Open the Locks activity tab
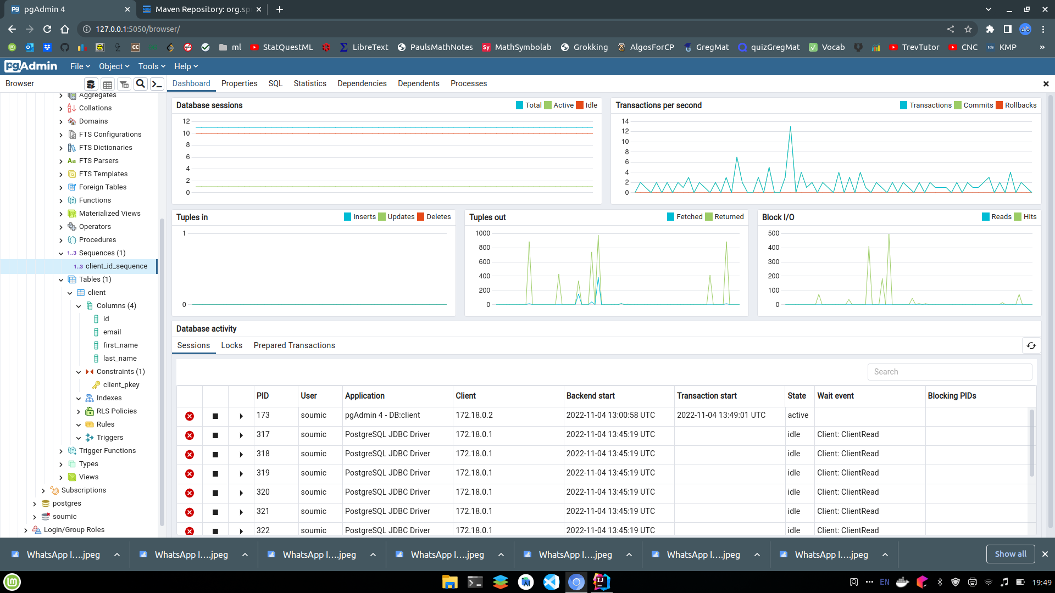 pos(231,345)
